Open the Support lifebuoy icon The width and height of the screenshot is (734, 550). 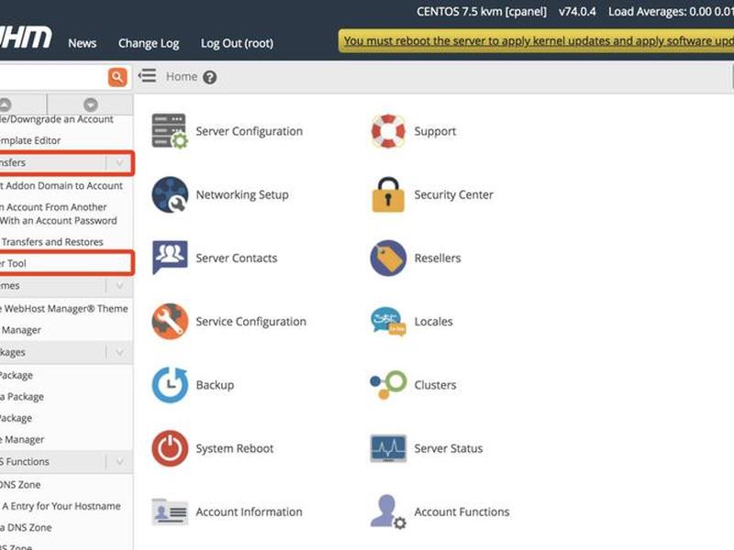coord(388,131)
